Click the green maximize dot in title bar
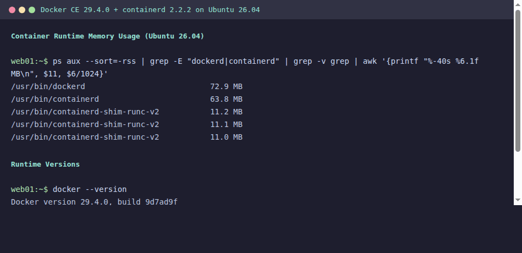The image size is (522, 253). point(32,10)
